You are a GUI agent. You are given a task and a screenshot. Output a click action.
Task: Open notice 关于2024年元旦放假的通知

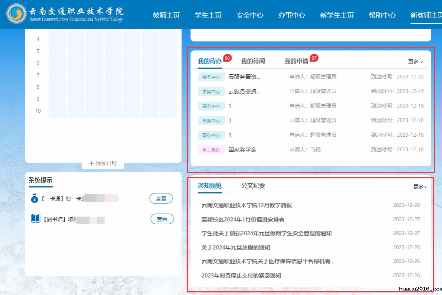click(236, 248)
